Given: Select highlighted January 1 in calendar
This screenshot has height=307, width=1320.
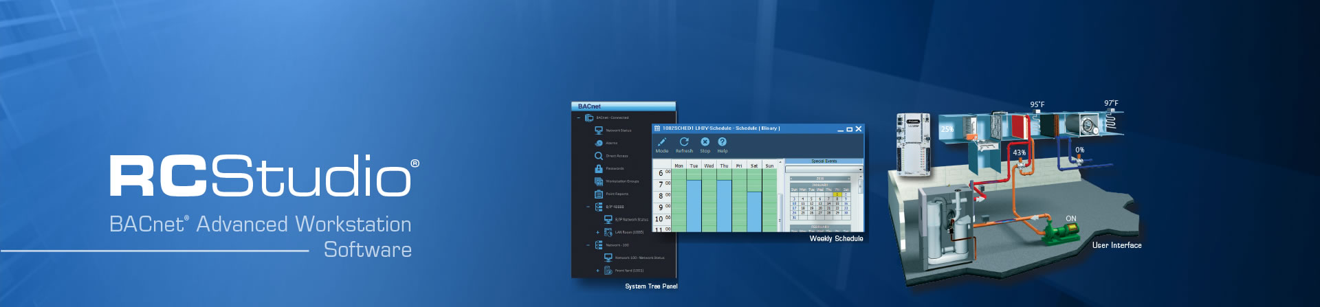Looking at the screenshot, I should point(837,194).
